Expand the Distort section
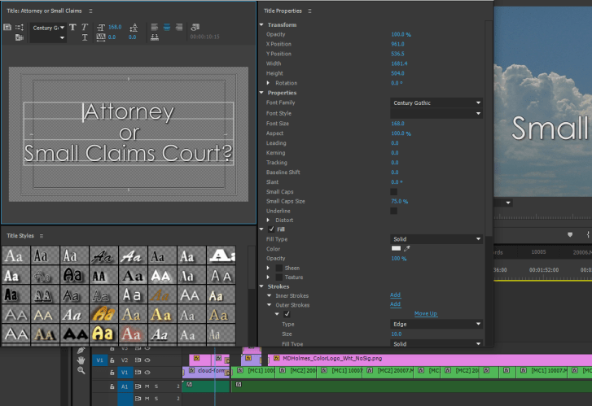Screen dimensions: 592x406 (270, 220)
